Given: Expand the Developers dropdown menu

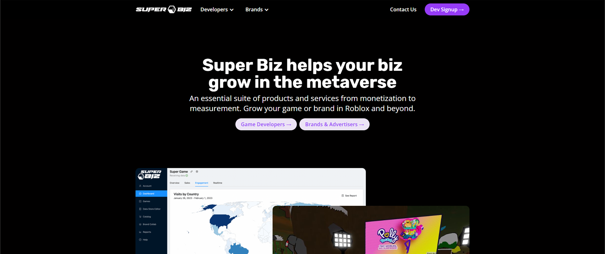Looking at the screenshot, I should coord(217,10).
